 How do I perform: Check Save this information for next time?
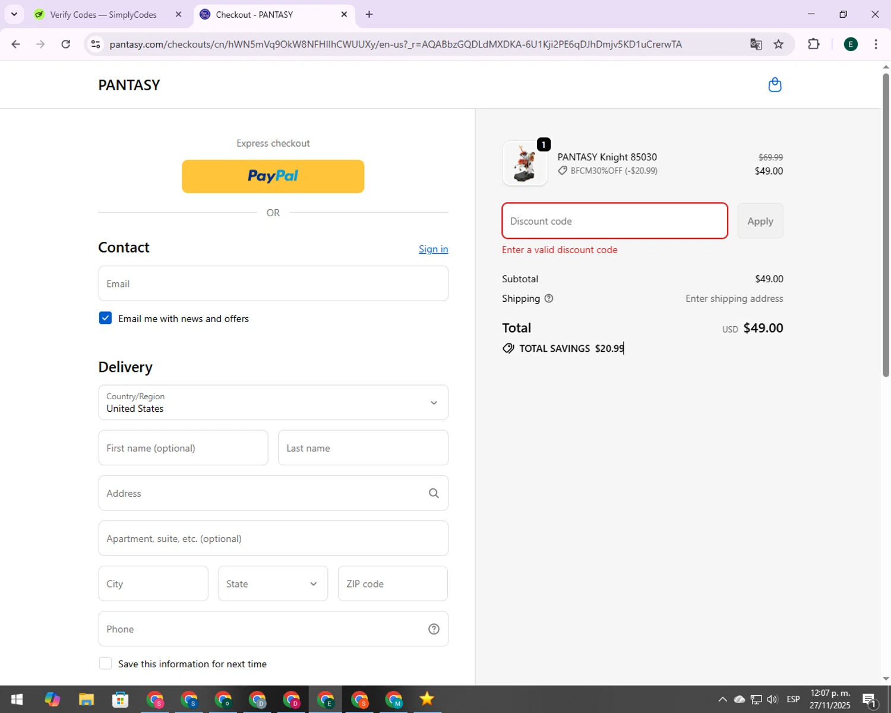click(x=105, y=663)
